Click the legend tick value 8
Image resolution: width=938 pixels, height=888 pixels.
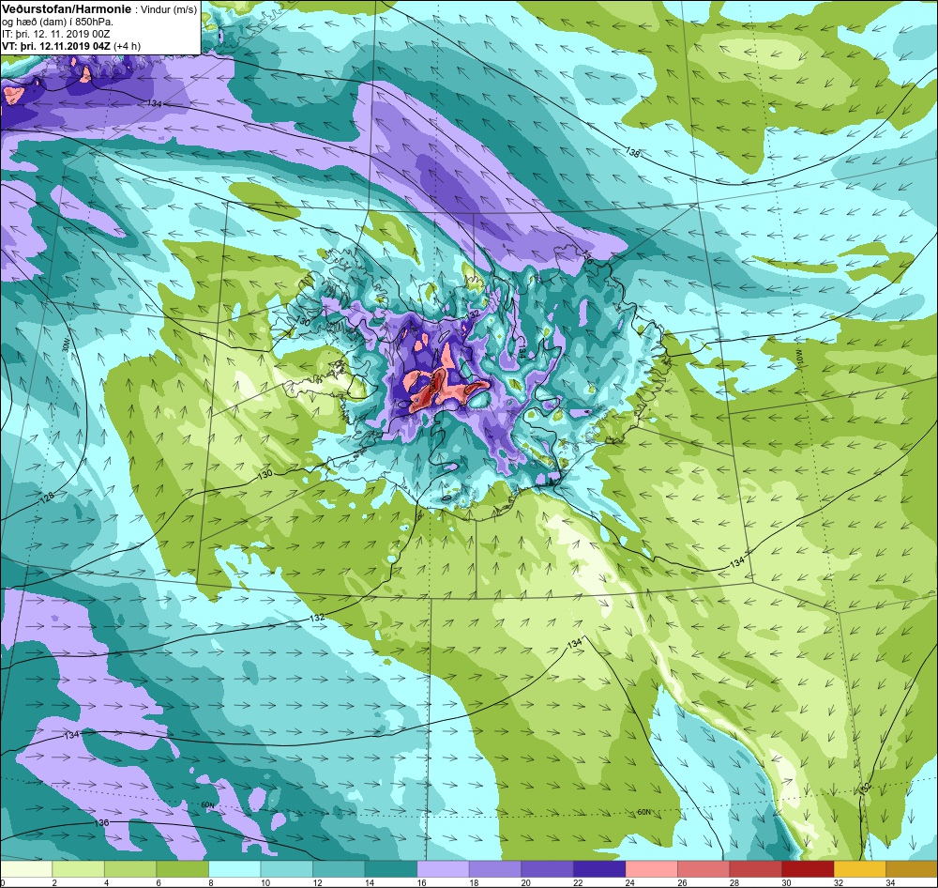tap(210, 882)
